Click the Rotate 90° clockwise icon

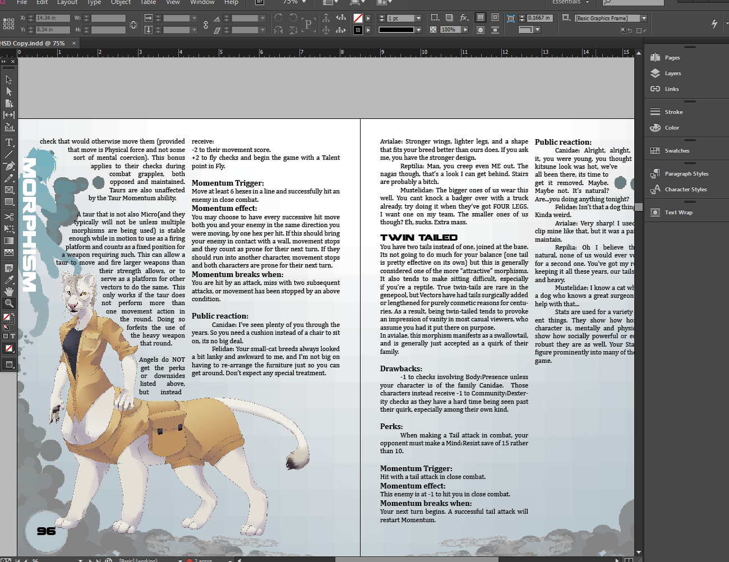tap(279, 18)
